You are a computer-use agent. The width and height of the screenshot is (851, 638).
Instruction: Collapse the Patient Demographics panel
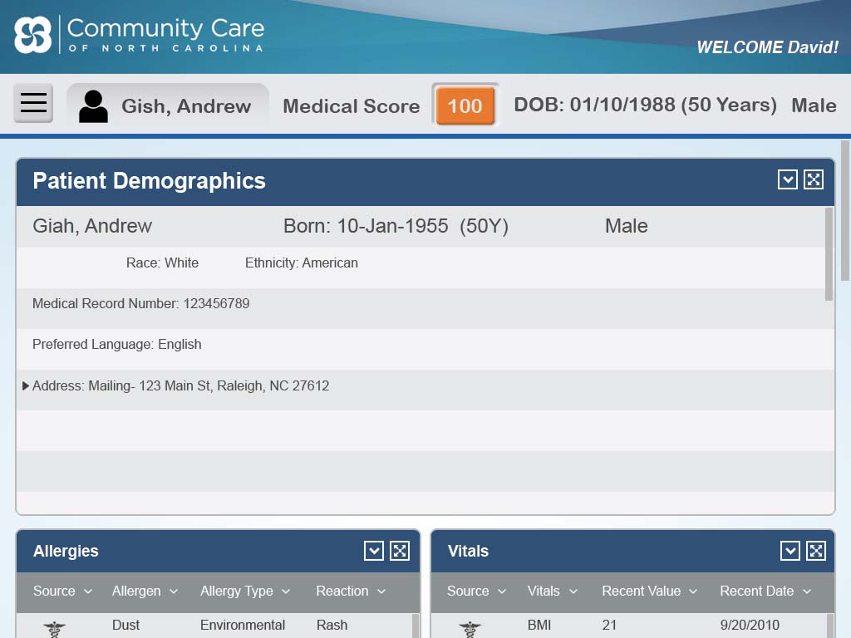pyautogui.click(x=788, y=179)
